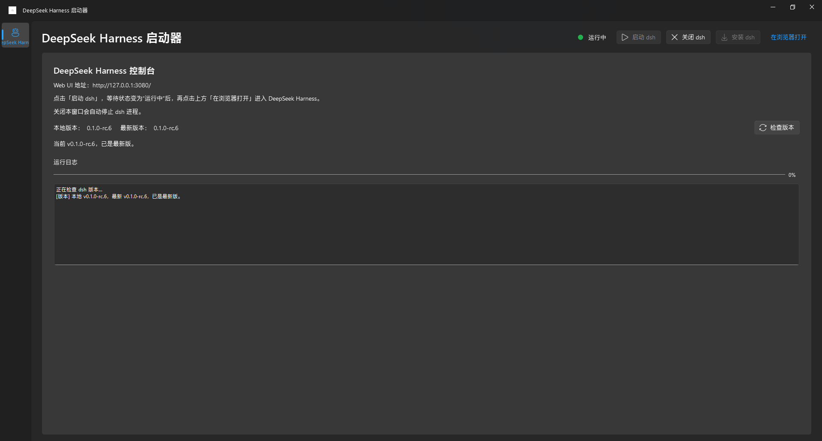Click the instruction line mentioning 关闭本窗口会自动停止

(98, 112)
